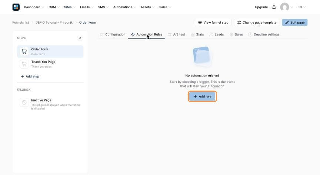Select the Order Form step
Screen dimensions: 320x175
tap(50, 51)
